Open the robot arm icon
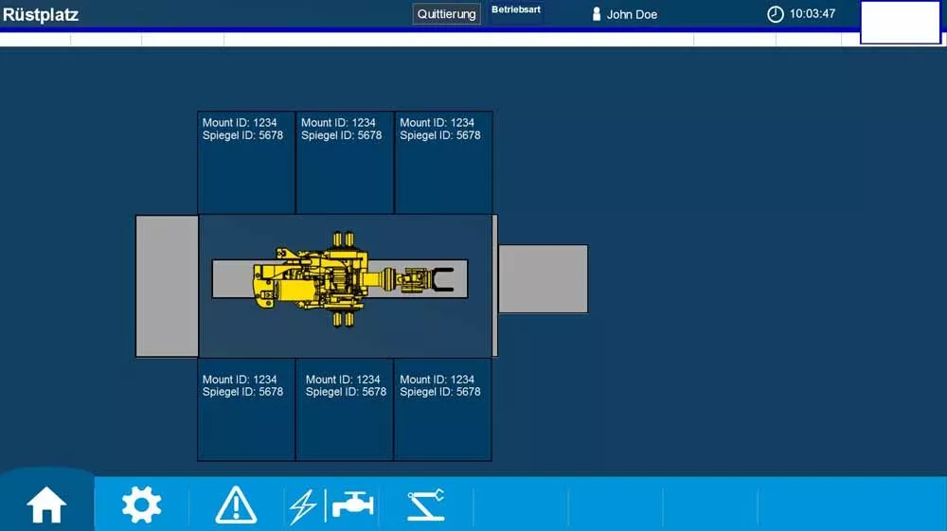 tap(426, 505)
